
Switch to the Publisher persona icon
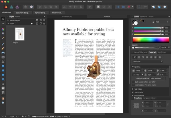click(6, 7)
